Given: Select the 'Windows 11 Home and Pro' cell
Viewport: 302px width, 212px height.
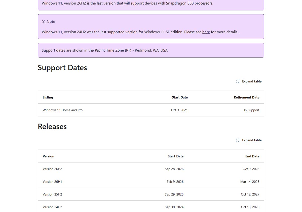Looking at the screenshot, I should (63, 110).
